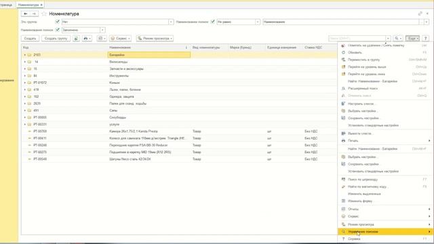434x244 pixels.
Task: Click the search input field in the toolbar
Action: point(357,39)
